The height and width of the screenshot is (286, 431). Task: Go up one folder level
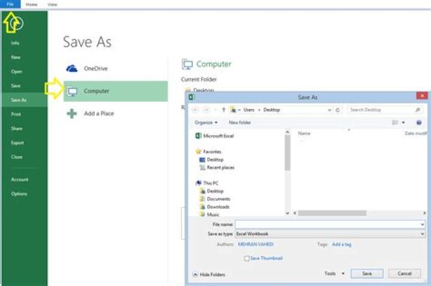(224, 110)
